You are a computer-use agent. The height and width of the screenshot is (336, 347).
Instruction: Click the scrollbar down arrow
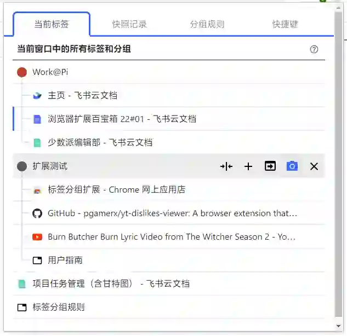click(338, 326)
